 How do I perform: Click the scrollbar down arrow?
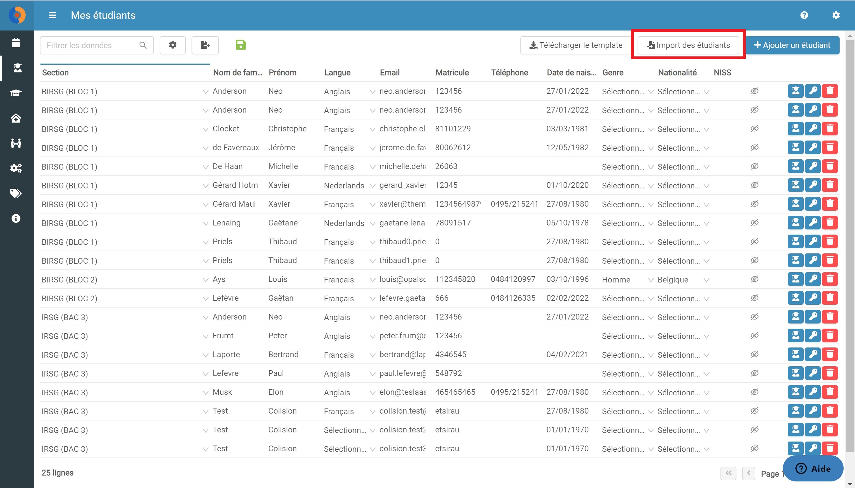pos(850,484)
